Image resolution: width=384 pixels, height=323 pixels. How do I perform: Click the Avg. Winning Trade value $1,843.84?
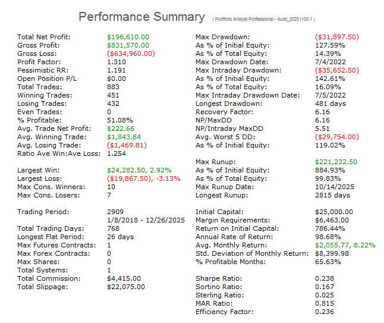tap(124, 136)
